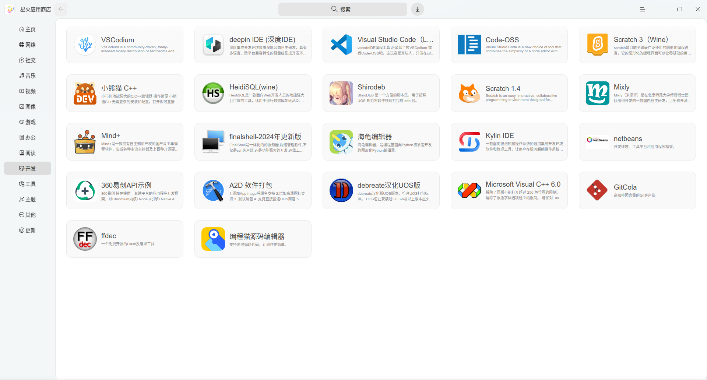Image resolution: width=707 pixels, height=380 pixels.
Task: Select the 其他 other category
Action: pos(28,215)
